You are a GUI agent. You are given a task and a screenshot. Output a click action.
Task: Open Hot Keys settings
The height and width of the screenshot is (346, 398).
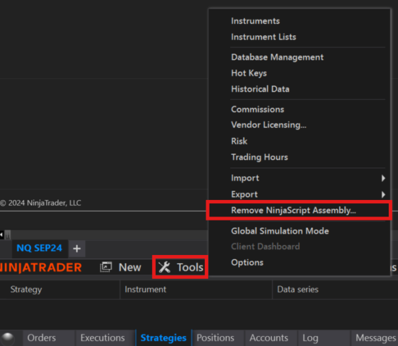click(249, 73)
